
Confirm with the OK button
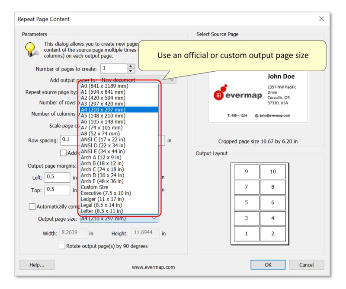coord(268,265)
